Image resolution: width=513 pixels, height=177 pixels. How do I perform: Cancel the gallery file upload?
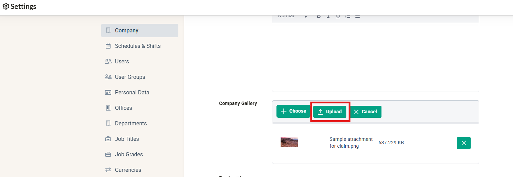coord(365,112)
